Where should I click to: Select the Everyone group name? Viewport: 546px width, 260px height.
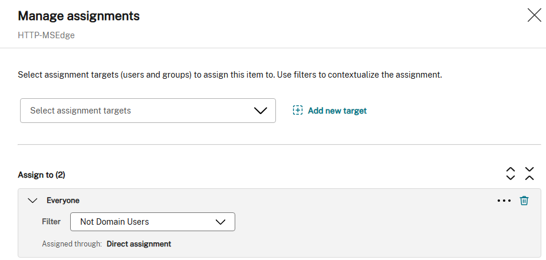(x=63, y=201)
